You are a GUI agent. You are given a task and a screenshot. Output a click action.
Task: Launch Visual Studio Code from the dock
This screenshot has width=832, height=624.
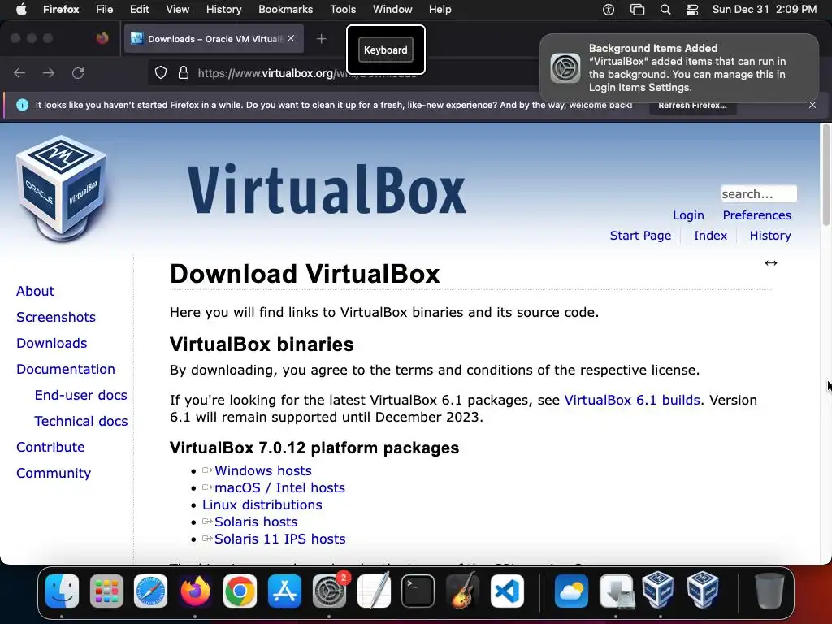coord(507,591)
